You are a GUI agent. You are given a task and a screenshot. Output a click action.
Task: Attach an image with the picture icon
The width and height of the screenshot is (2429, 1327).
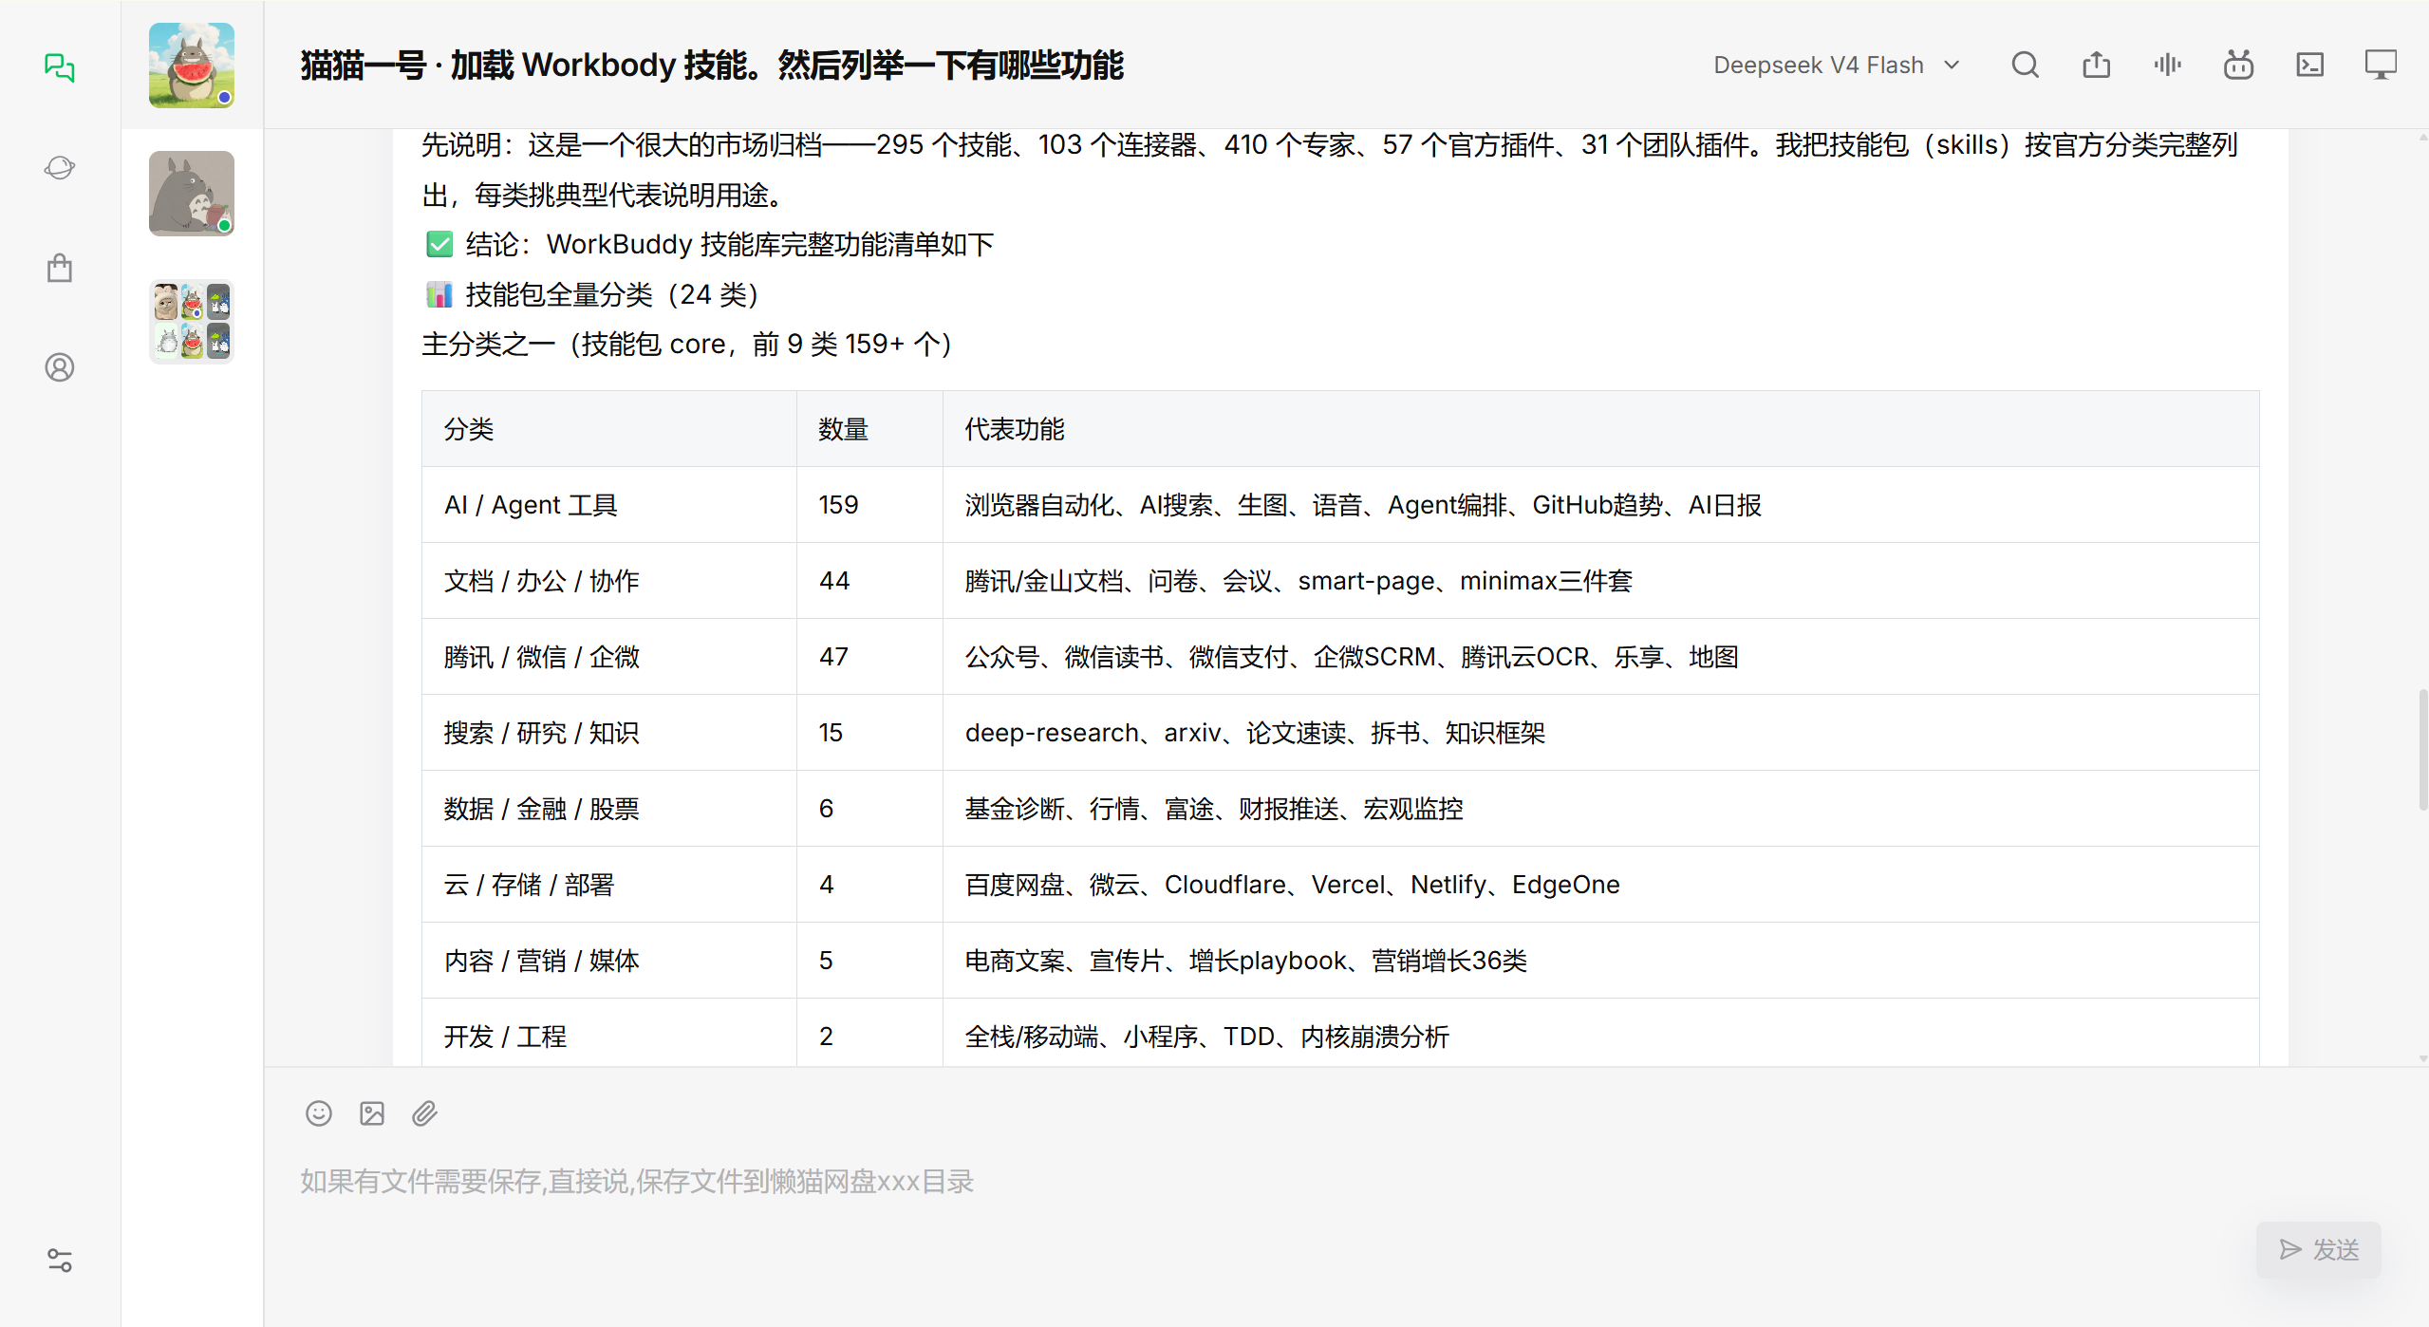[x=372, y=1113]
